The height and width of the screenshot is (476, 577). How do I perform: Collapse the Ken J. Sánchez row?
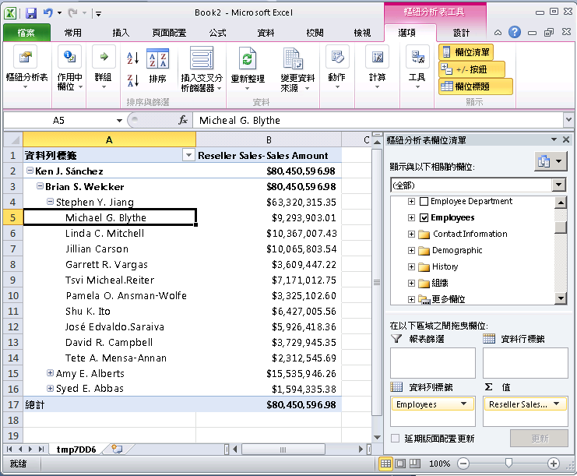(30, 171)
